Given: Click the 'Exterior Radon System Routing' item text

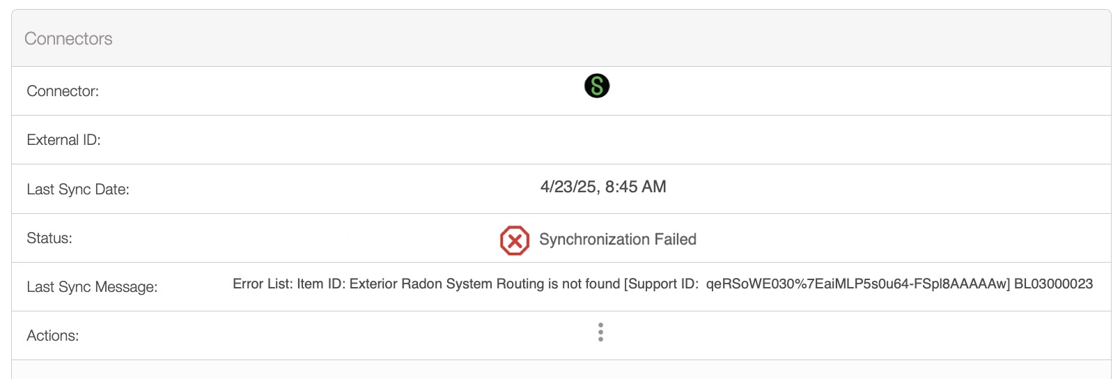Looking at the screenshot, I should (x=446, y=284).
